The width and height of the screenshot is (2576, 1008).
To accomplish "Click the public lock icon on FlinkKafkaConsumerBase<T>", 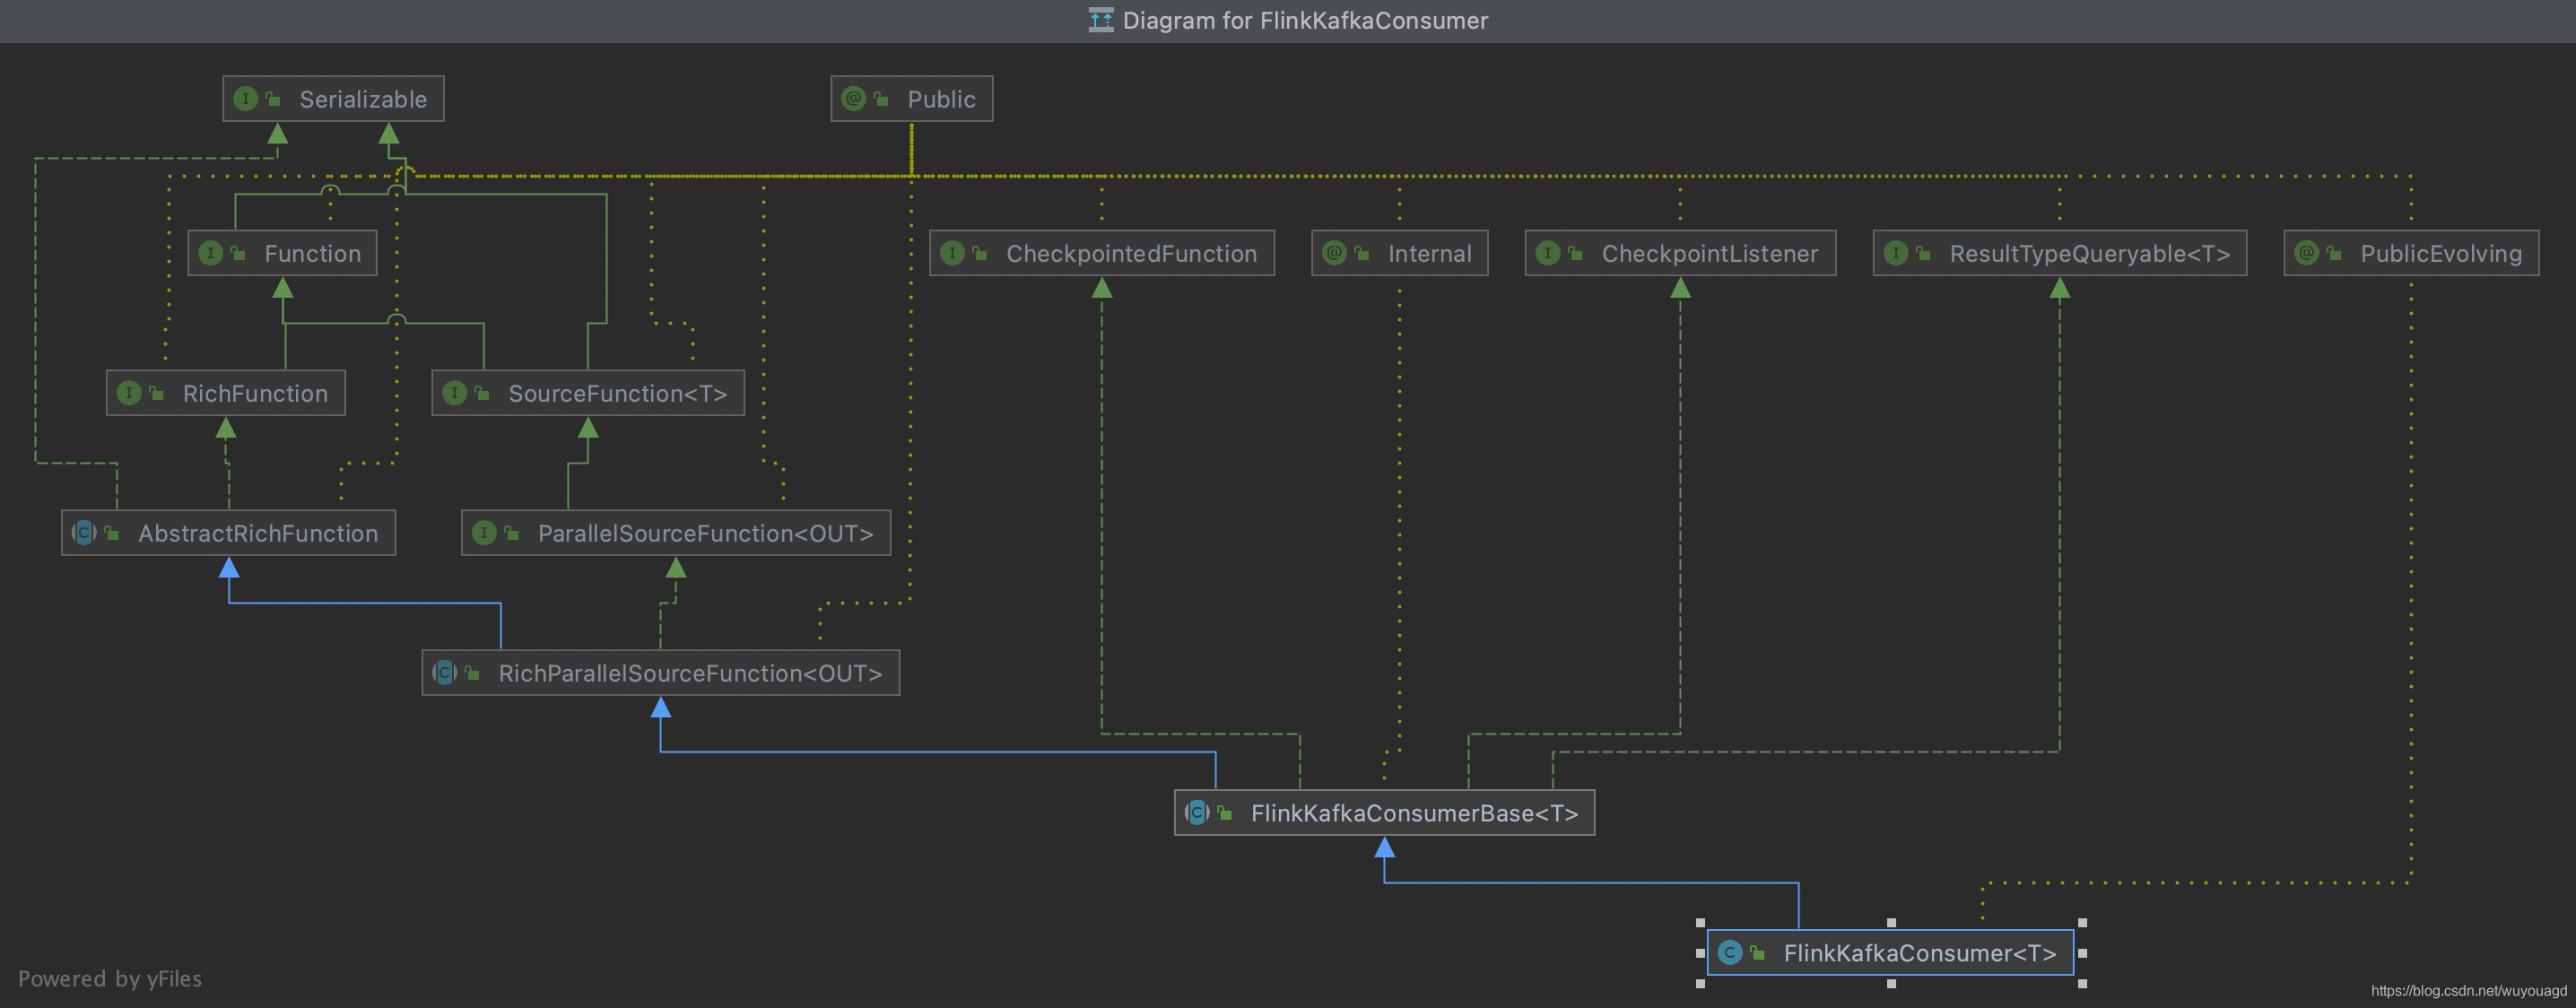I will (1224, 813).
